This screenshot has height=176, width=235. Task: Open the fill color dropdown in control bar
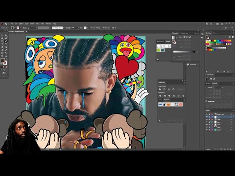pos(15,28)
